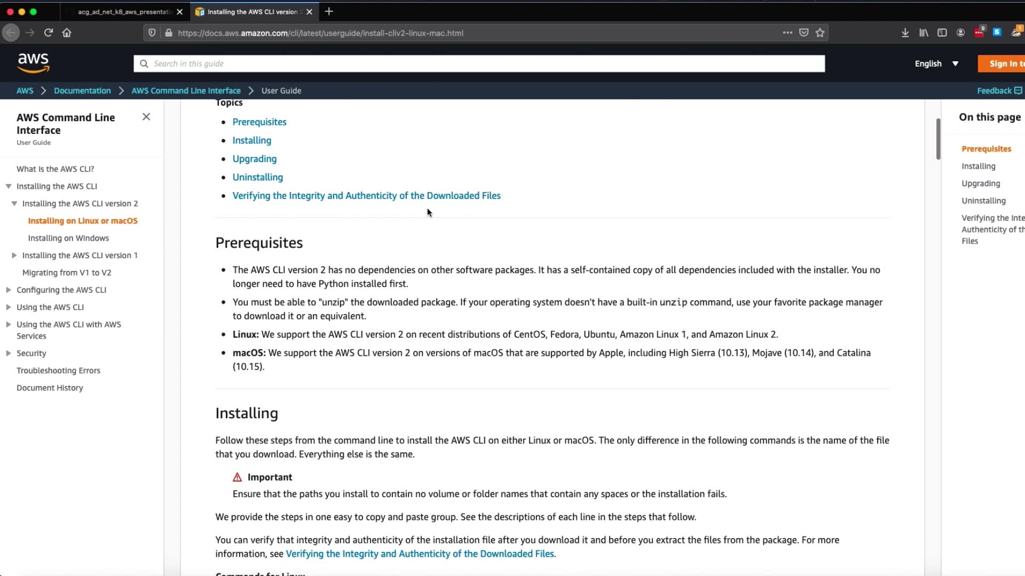The height and width of the screenshot is (576, 1025).
Task: Go to browser home icon
Action: (67, 33)
